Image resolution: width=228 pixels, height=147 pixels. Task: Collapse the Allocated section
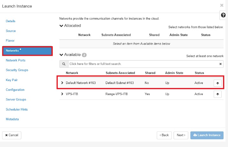(x=61, y=26)
